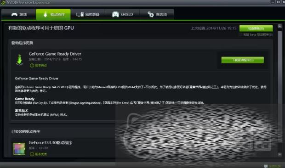Open the feedback speech bubble icon

(266, 166)
